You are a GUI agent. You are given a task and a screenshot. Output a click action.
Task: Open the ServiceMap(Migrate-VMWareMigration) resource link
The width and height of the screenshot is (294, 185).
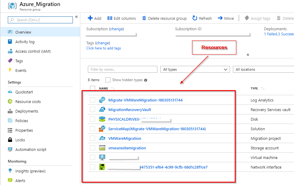click(157, 129)
